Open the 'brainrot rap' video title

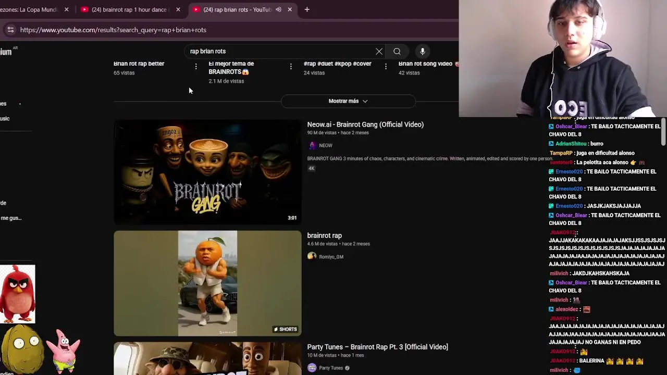324,235
